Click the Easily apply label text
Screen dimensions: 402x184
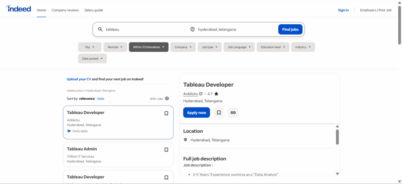[x=80, y=131]
